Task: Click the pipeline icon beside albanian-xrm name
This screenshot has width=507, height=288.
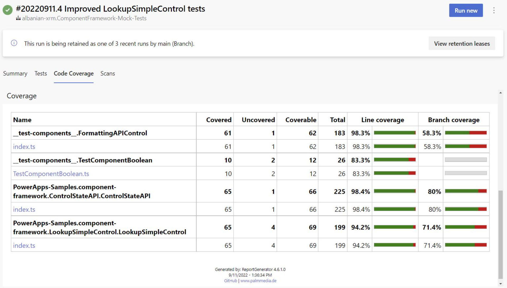Action: [18, 18]
